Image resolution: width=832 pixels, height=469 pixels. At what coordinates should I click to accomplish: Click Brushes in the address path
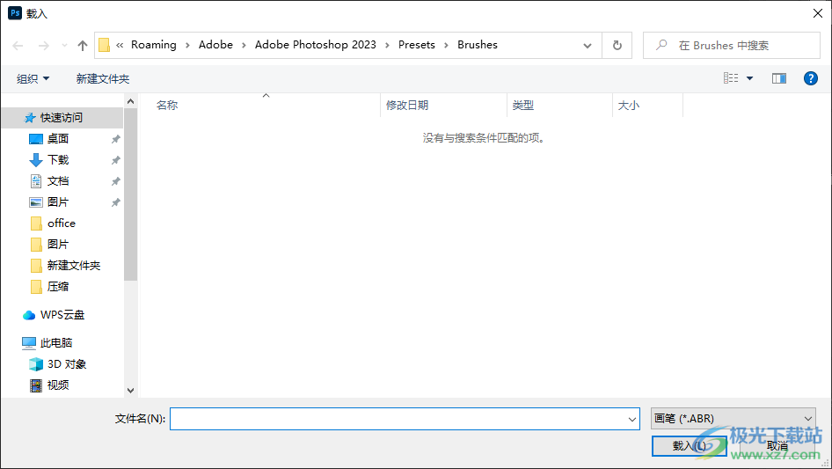pos(478,45)
